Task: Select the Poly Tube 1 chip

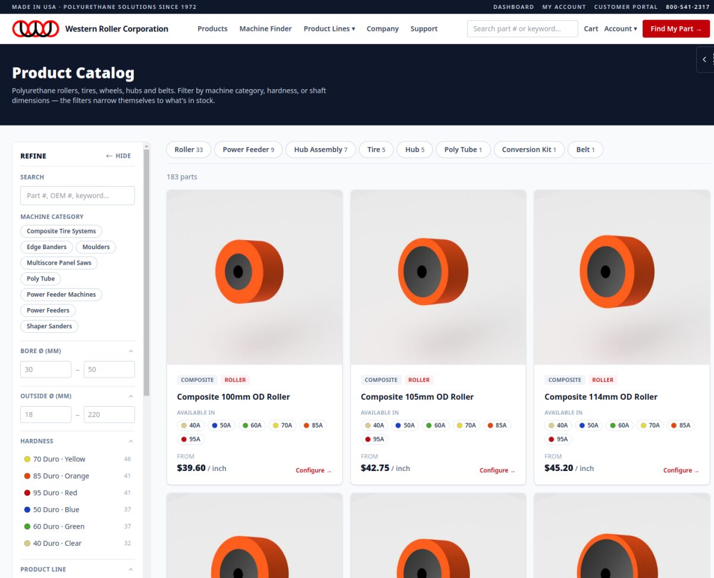Action: click(463, 150)
